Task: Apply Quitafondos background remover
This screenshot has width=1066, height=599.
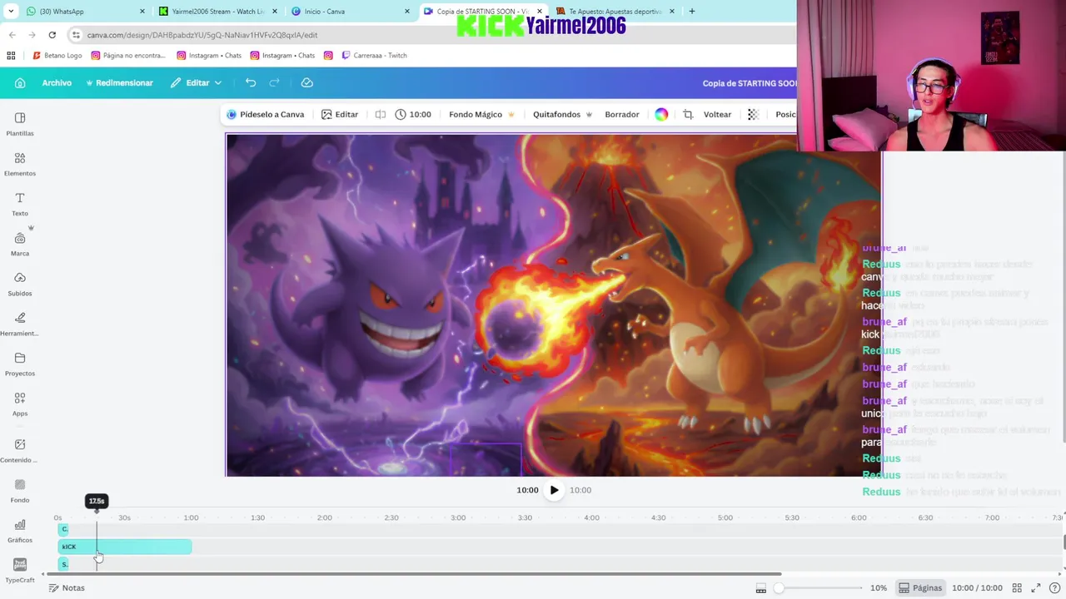Action: [x=563, y=115]
